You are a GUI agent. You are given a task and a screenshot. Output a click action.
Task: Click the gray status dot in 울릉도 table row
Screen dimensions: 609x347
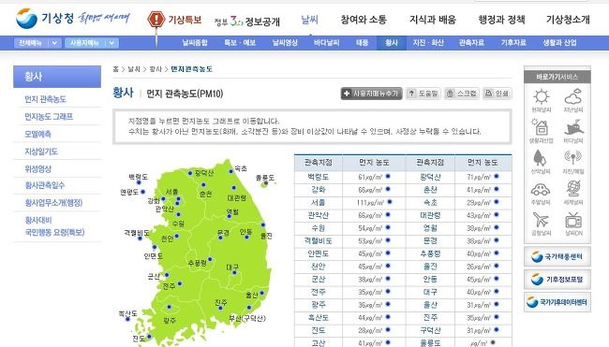click(493, 342)
